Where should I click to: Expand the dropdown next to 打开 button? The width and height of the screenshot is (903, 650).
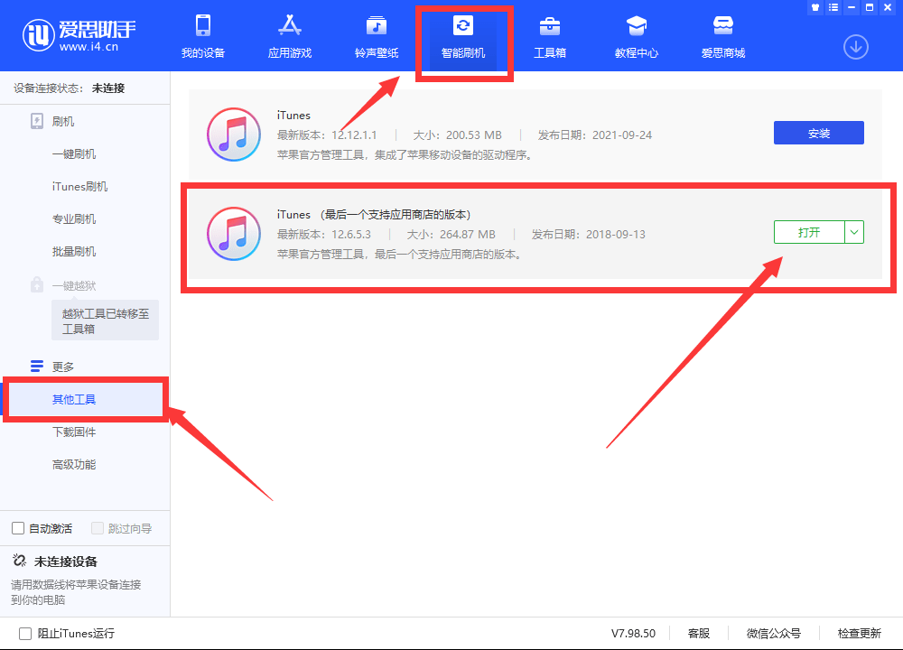coord(853,232)
